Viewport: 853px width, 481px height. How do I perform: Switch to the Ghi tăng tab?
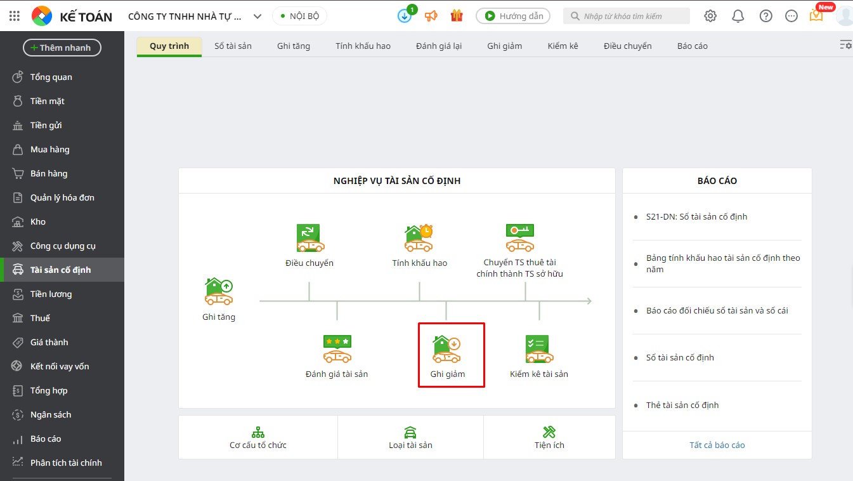(x=294, y=46)
